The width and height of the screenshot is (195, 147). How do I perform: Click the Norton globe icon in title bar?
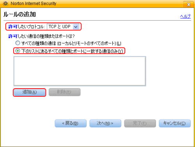(x=5, y=3)
